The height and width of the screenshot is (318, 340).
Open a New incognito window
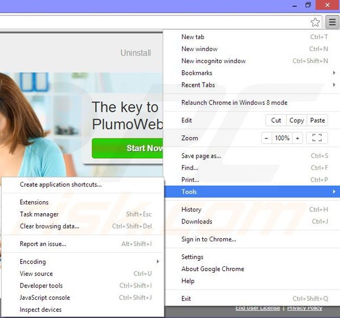click(252, 61)
